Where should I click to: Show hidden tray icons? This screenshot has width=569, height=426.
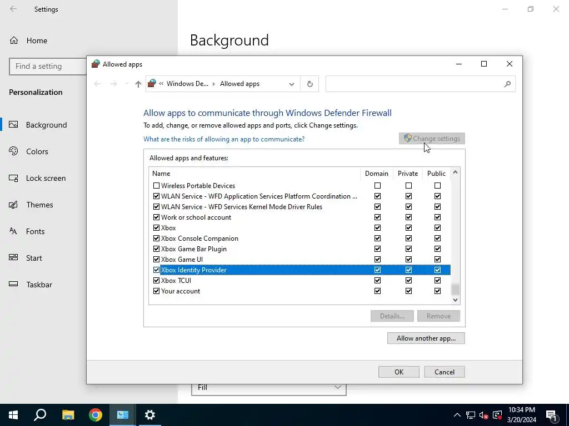coord(457,415)
